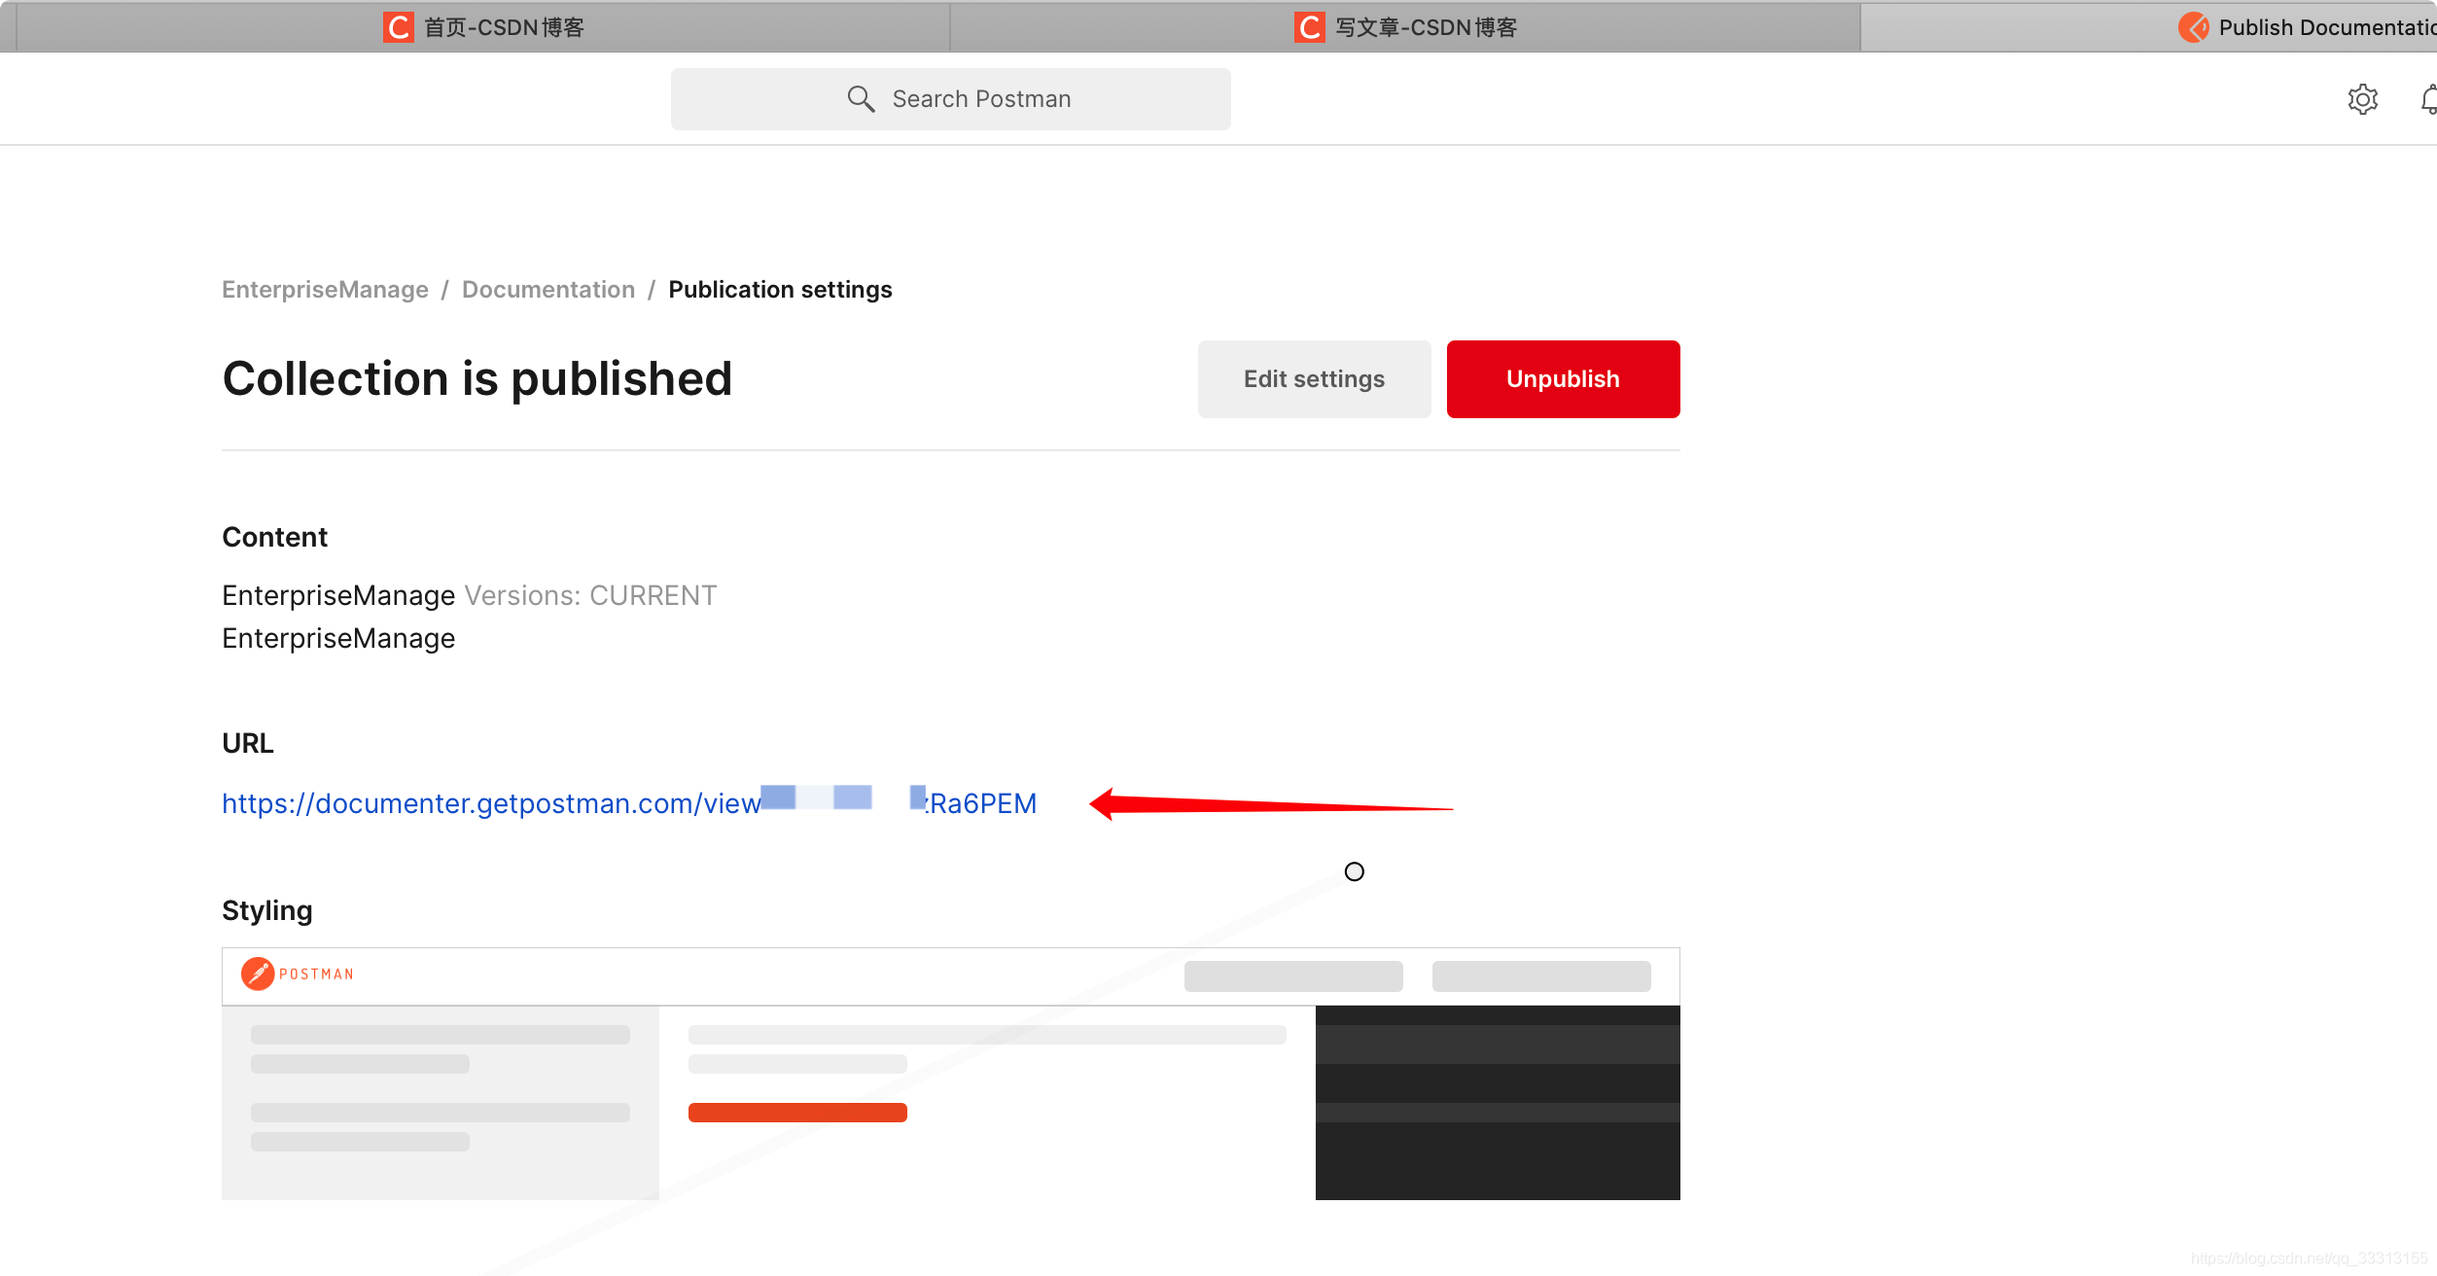This screenshot has height=1276, width=2437.
Task: Click the Styling section heading
Action: click(267, 910)
